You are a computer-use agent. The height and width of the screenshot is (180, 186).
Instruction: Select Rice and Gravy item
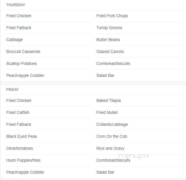point(110,148)
